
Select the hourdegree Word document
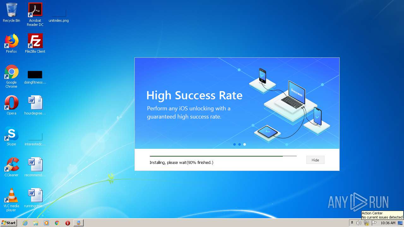coord(35,105)
